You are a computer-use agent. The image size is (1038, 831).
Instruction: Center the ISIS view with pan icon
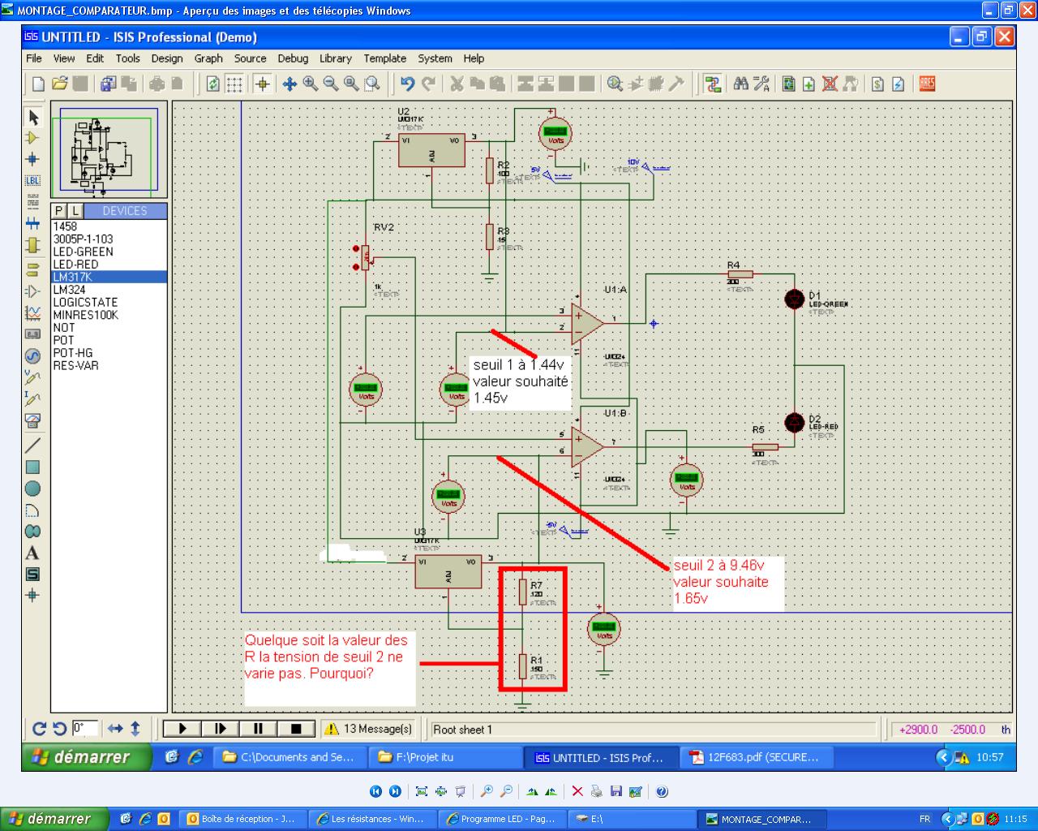click(290, 84)
